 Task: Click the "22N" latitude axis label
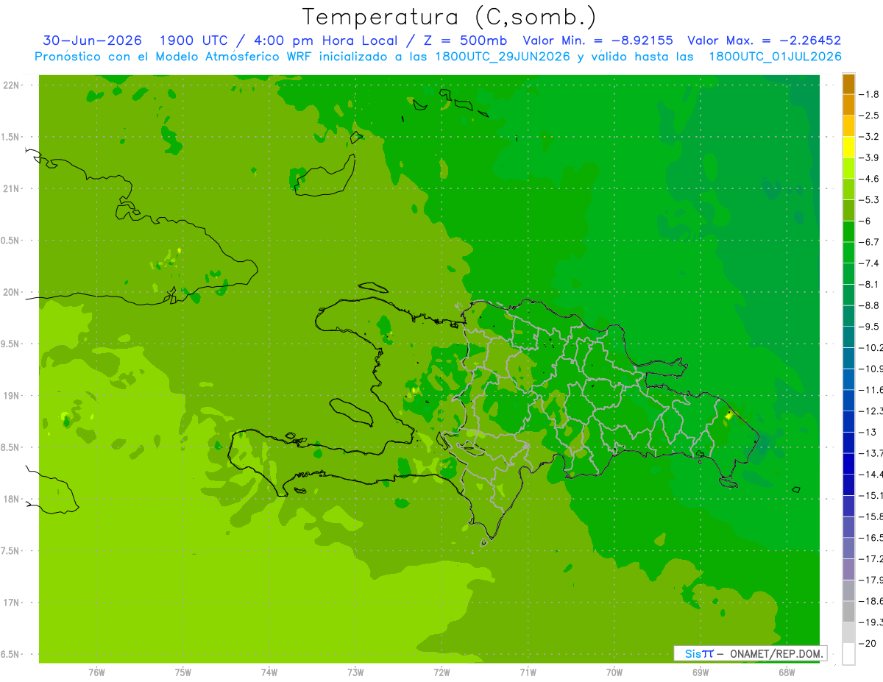tap(11, 85)
